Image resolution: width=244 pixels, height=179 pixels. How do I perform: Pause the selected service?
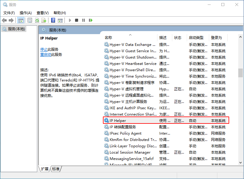click(83, 20)
